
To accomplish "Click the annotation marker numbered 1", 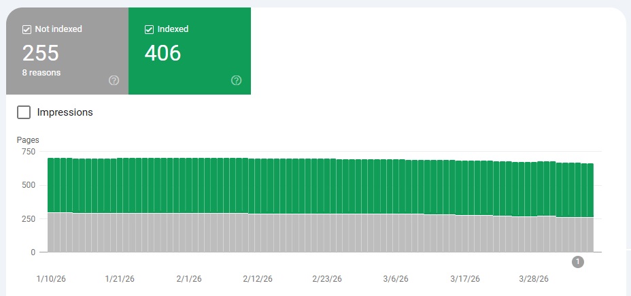I will [577, 262].
